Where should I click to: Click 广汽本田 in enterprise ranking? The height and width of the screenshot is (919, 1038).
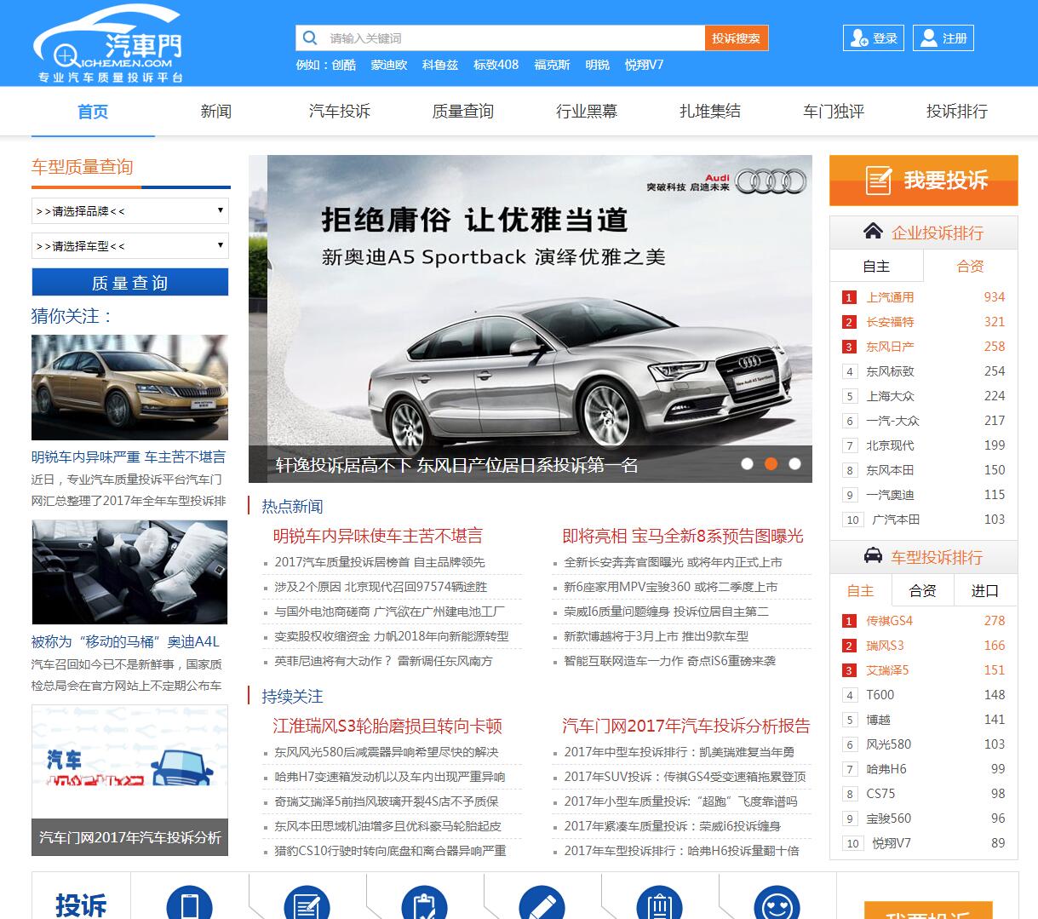(x=896, y=520)
